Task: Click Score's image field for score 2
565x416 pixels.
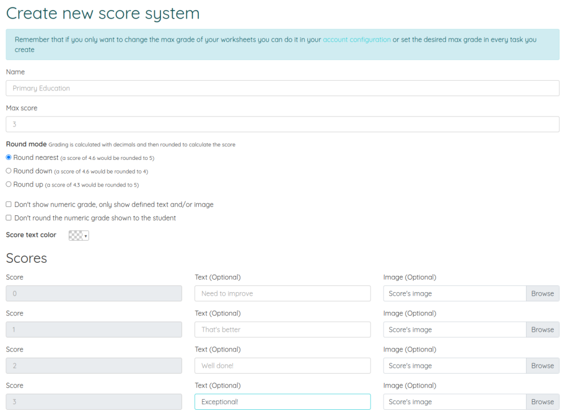Action: 455,366
